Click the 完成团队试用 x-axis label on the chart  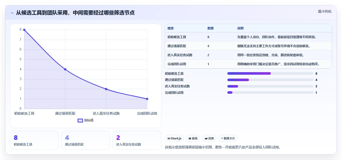pyautogui.click(x=147, y=113)
